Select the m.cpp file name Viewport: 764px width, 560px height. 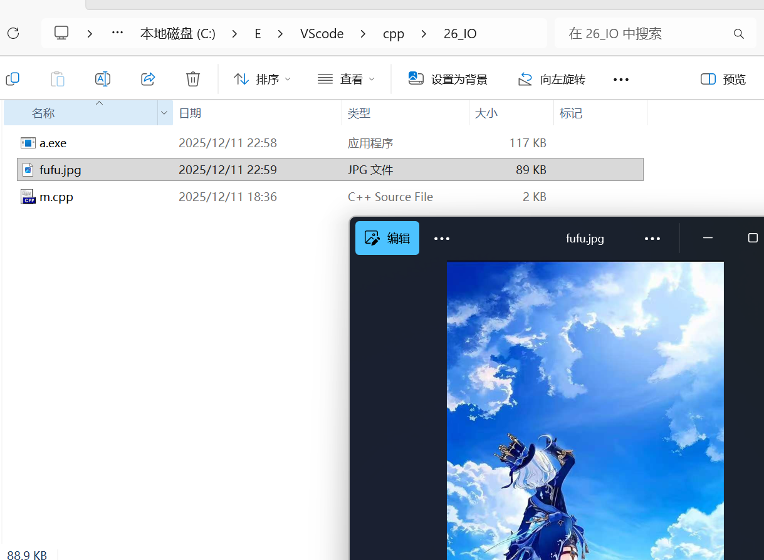[56, 197]
